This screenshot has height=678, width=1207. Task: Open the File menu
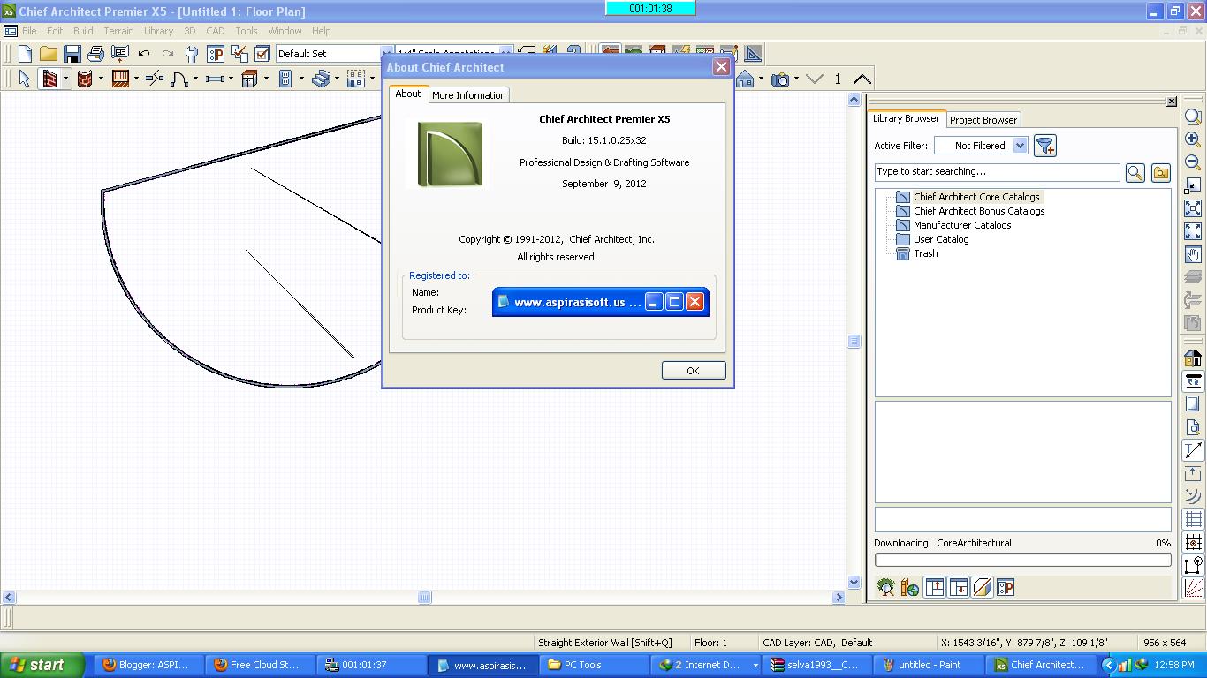click(x=29, y=31)
